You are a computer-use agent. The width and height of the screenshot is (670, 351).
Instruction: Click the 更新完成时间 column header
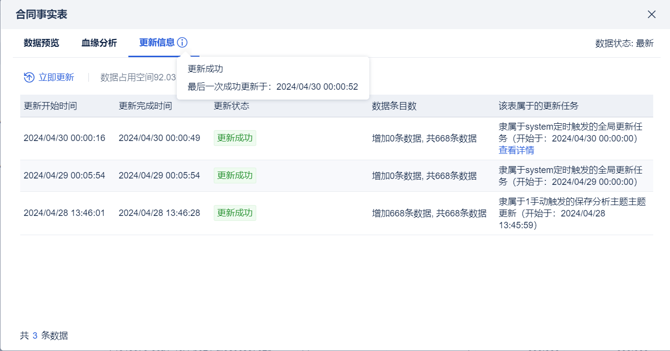[145, 106]
